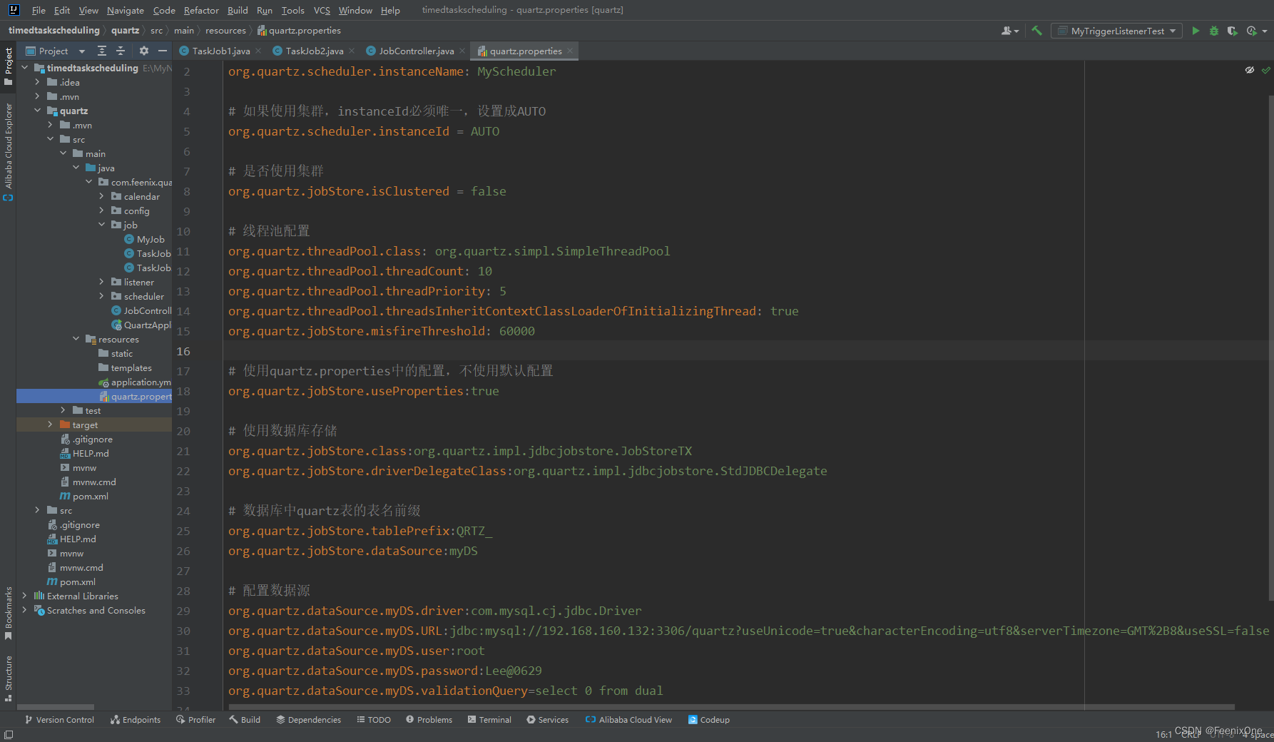Screen dimensions: 1274x742
Task: Open the dropdown arrow beside profiler run icon
Action: 1265,31
